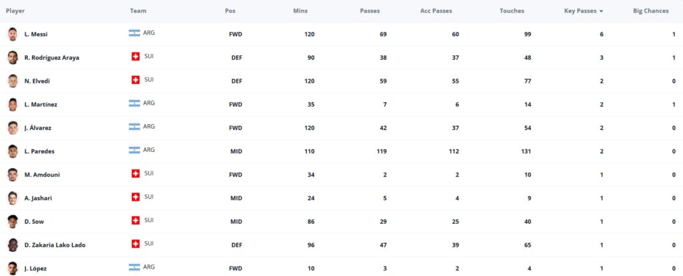683x276 pixels.
Task: Click L. Messi's player avatar
Action: (x=13, y=35)
